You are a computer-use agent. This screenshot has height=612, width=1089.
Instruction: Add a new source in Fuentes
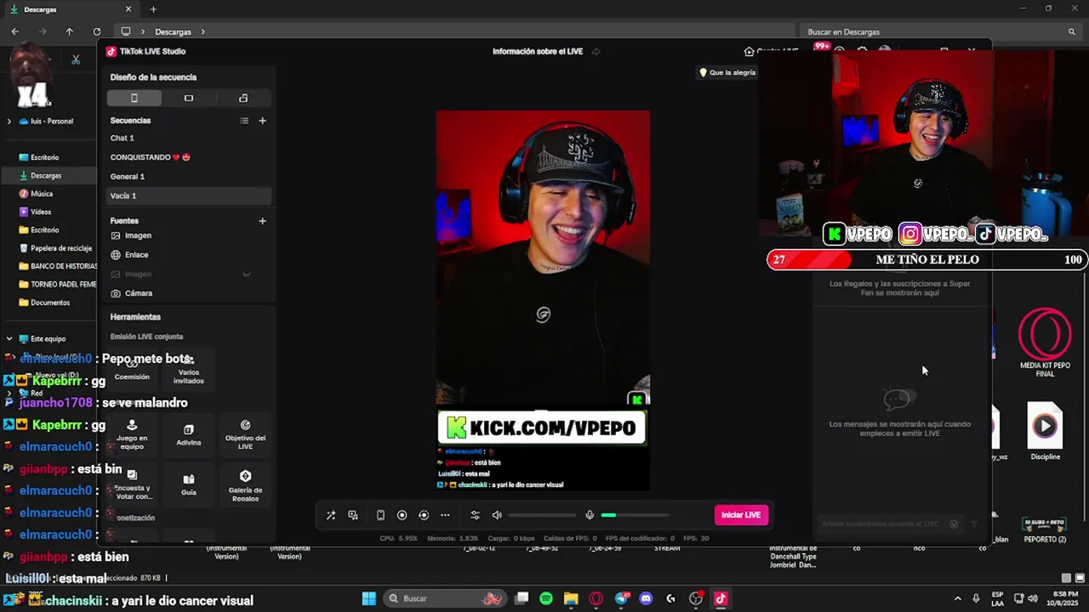click(x=262, y=221)
